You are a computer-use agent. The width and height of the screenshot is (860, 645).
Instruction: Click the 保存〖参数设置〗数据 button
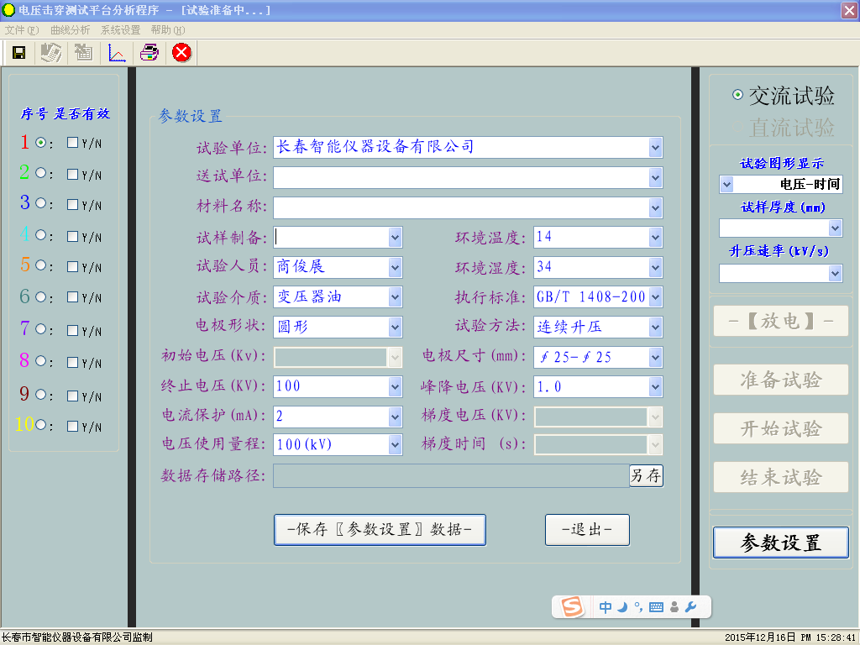380,530
